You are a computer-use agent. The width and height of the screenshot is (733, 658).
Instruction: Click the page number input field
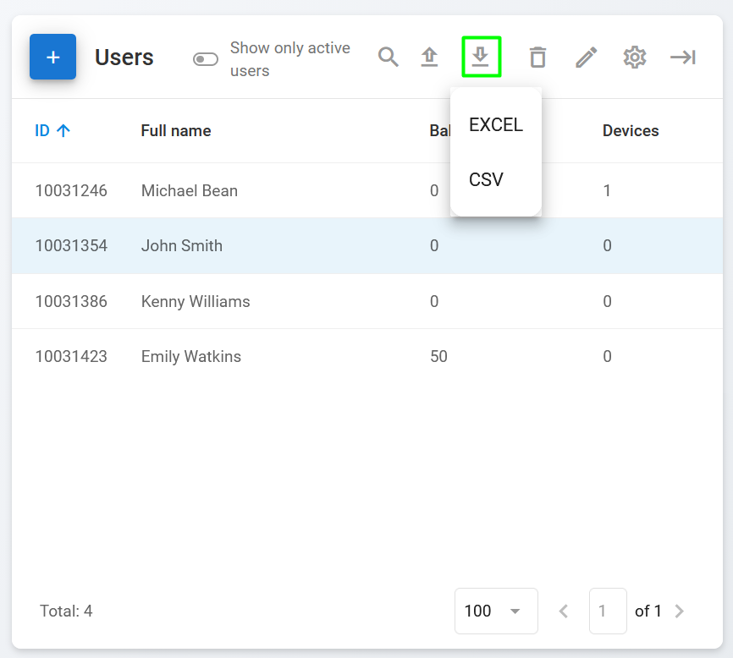click(608, 611)
